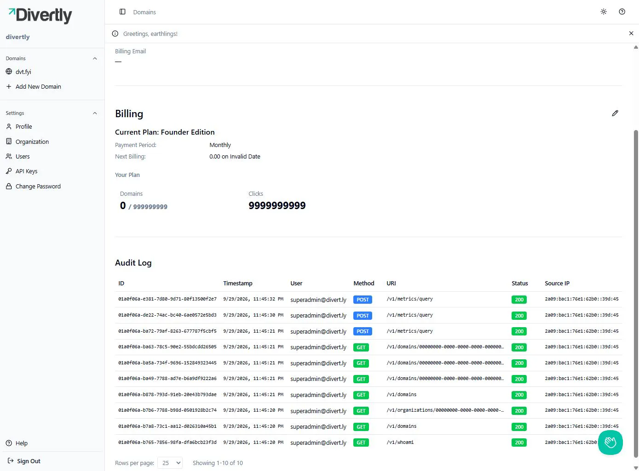Click the /v1/organizations URI cell
639x471 pixels.
pos(445,410)
